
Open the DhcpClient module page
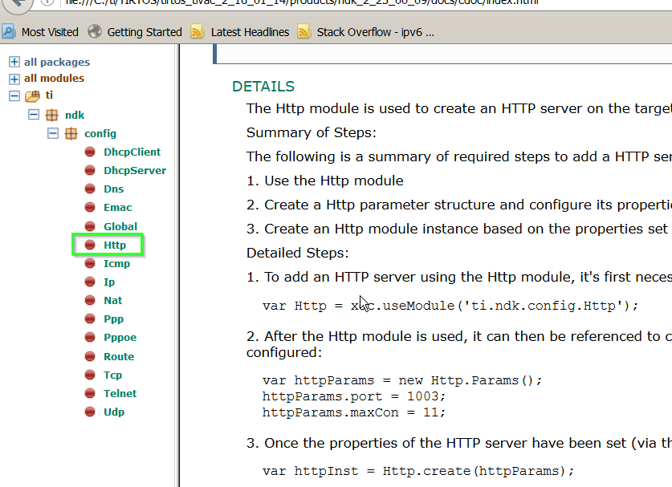click(x=132, y=152)
